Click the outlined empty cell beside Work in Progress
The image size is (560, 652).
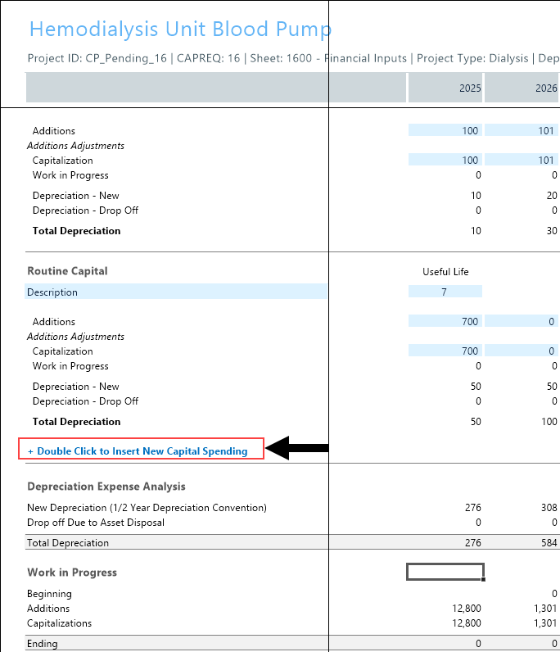(x=445, y=572)
